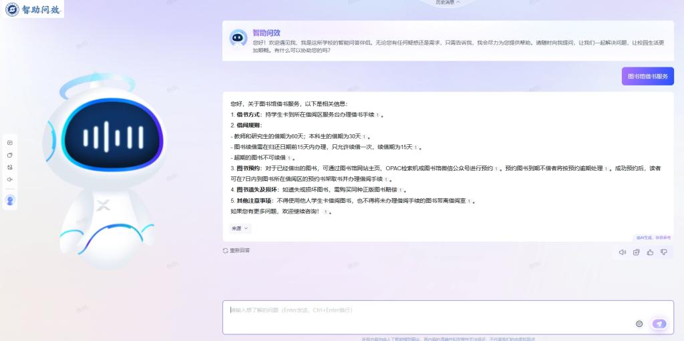Copy the answer using the copy icon

click(637, 252)
